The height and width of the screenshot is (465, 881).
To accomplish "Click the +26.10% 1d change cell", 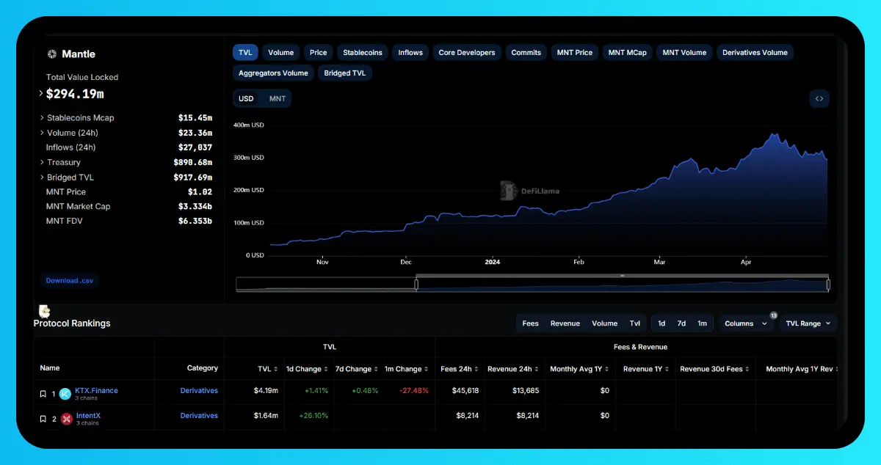I will [x=313, y=416].
